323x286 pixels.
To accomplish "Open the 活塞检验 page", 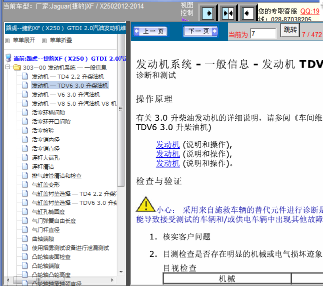I will 43,131.
